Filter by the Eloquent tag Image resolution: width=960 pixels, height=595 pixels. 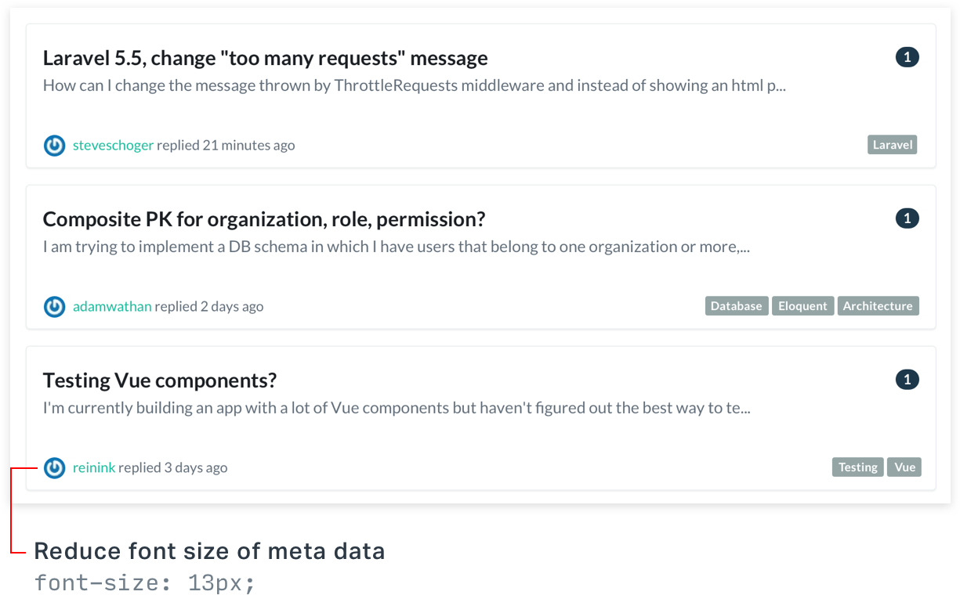(x=802, y=306)
